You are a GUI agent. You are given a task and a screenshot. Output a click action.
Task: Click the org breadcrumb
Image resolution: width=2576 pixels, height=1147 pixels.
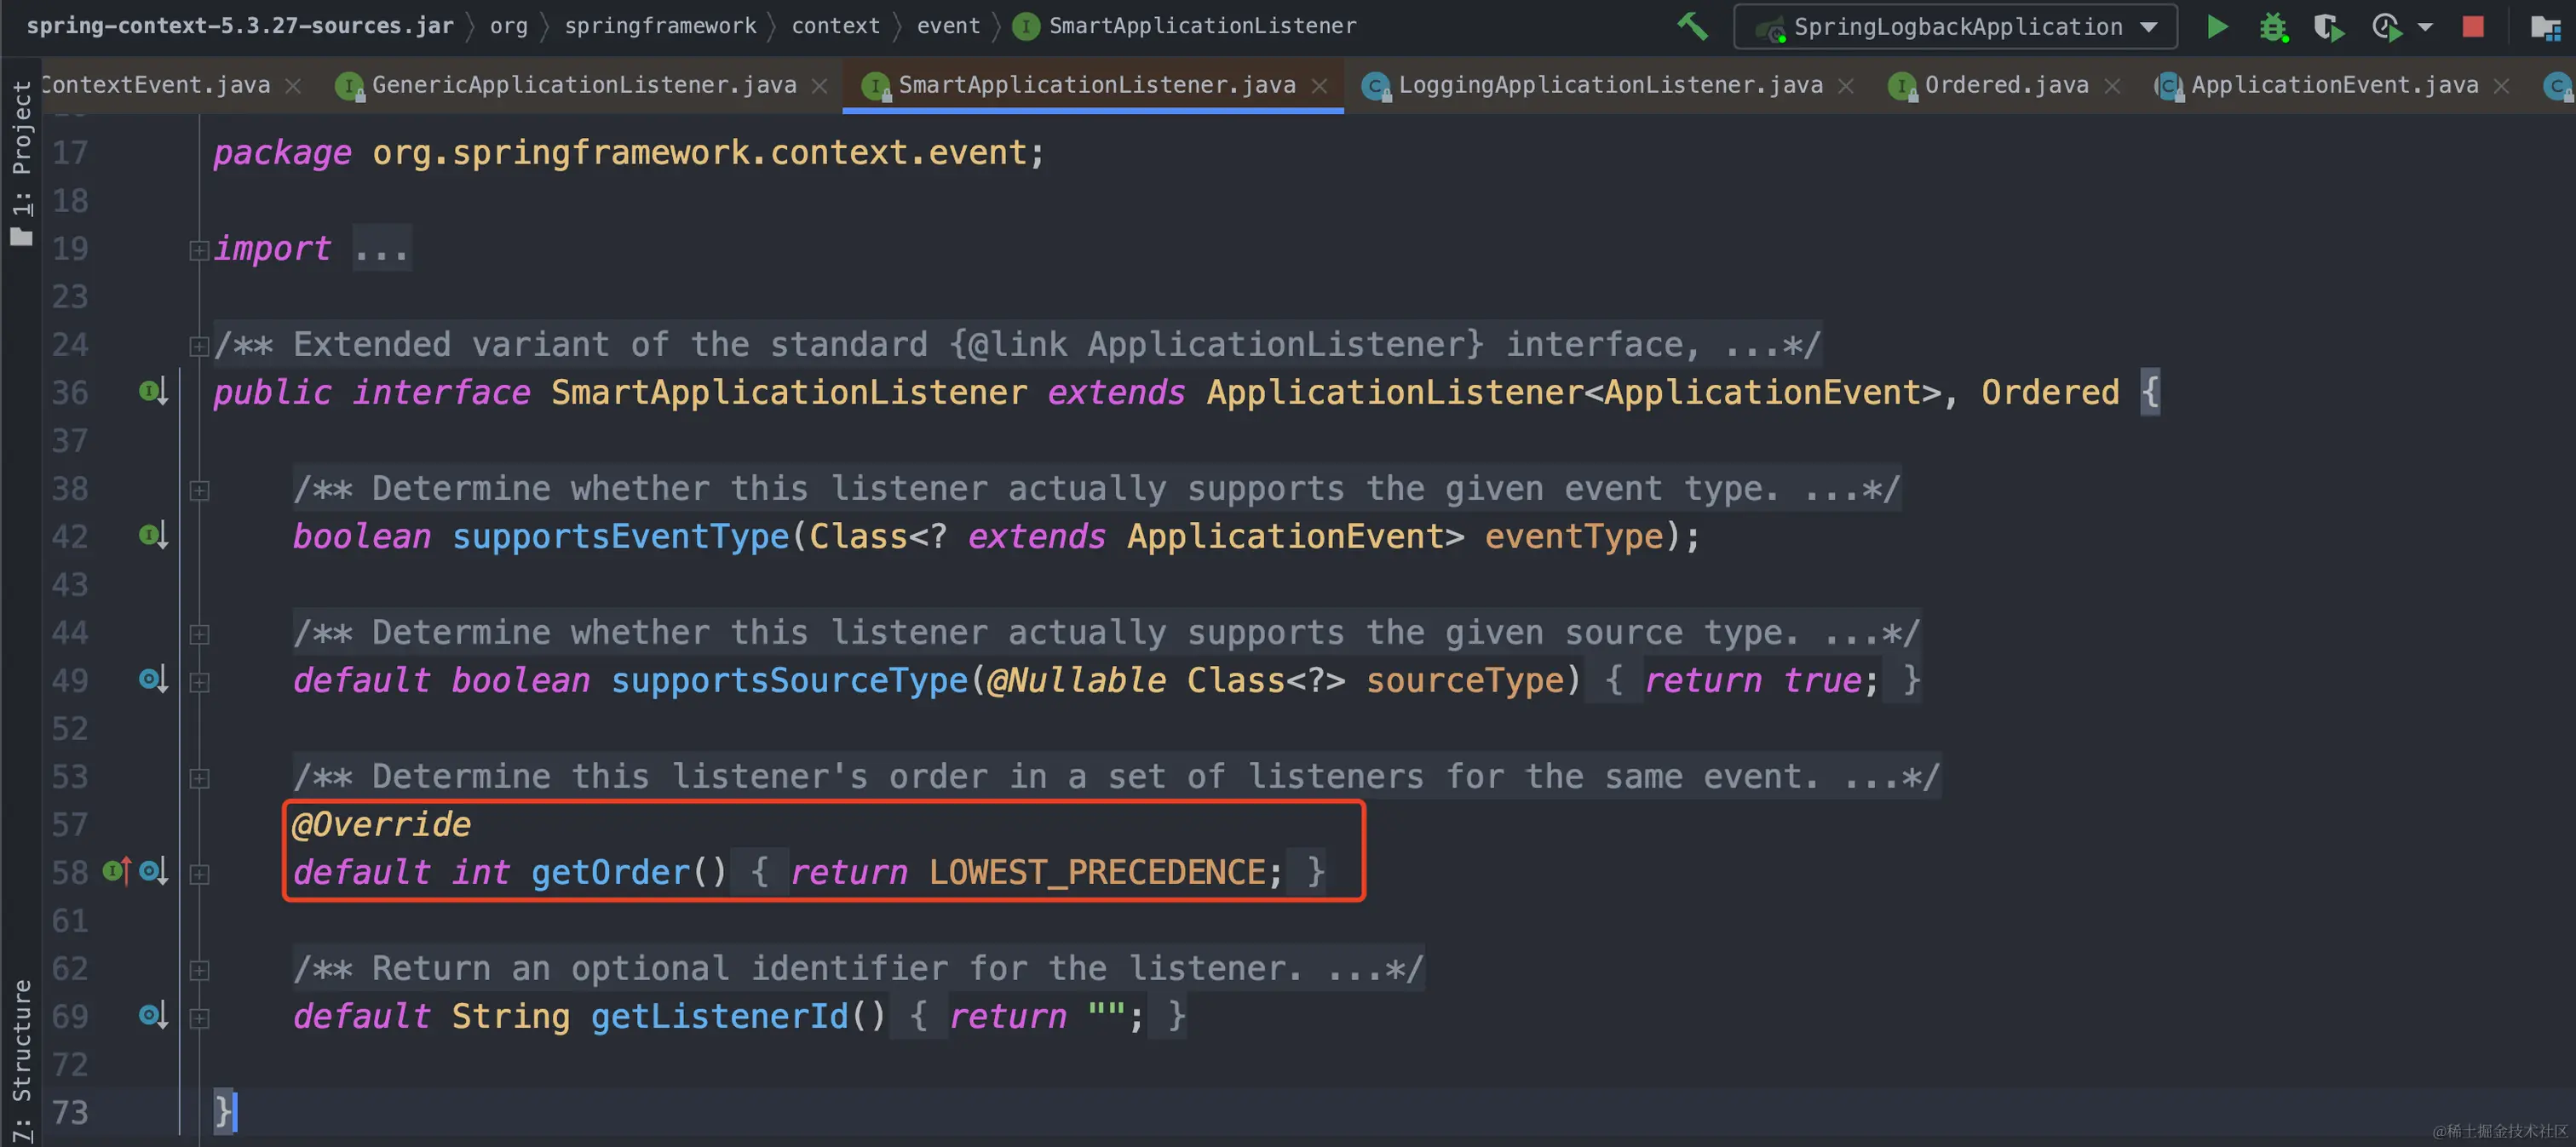[x=508, y=26]
